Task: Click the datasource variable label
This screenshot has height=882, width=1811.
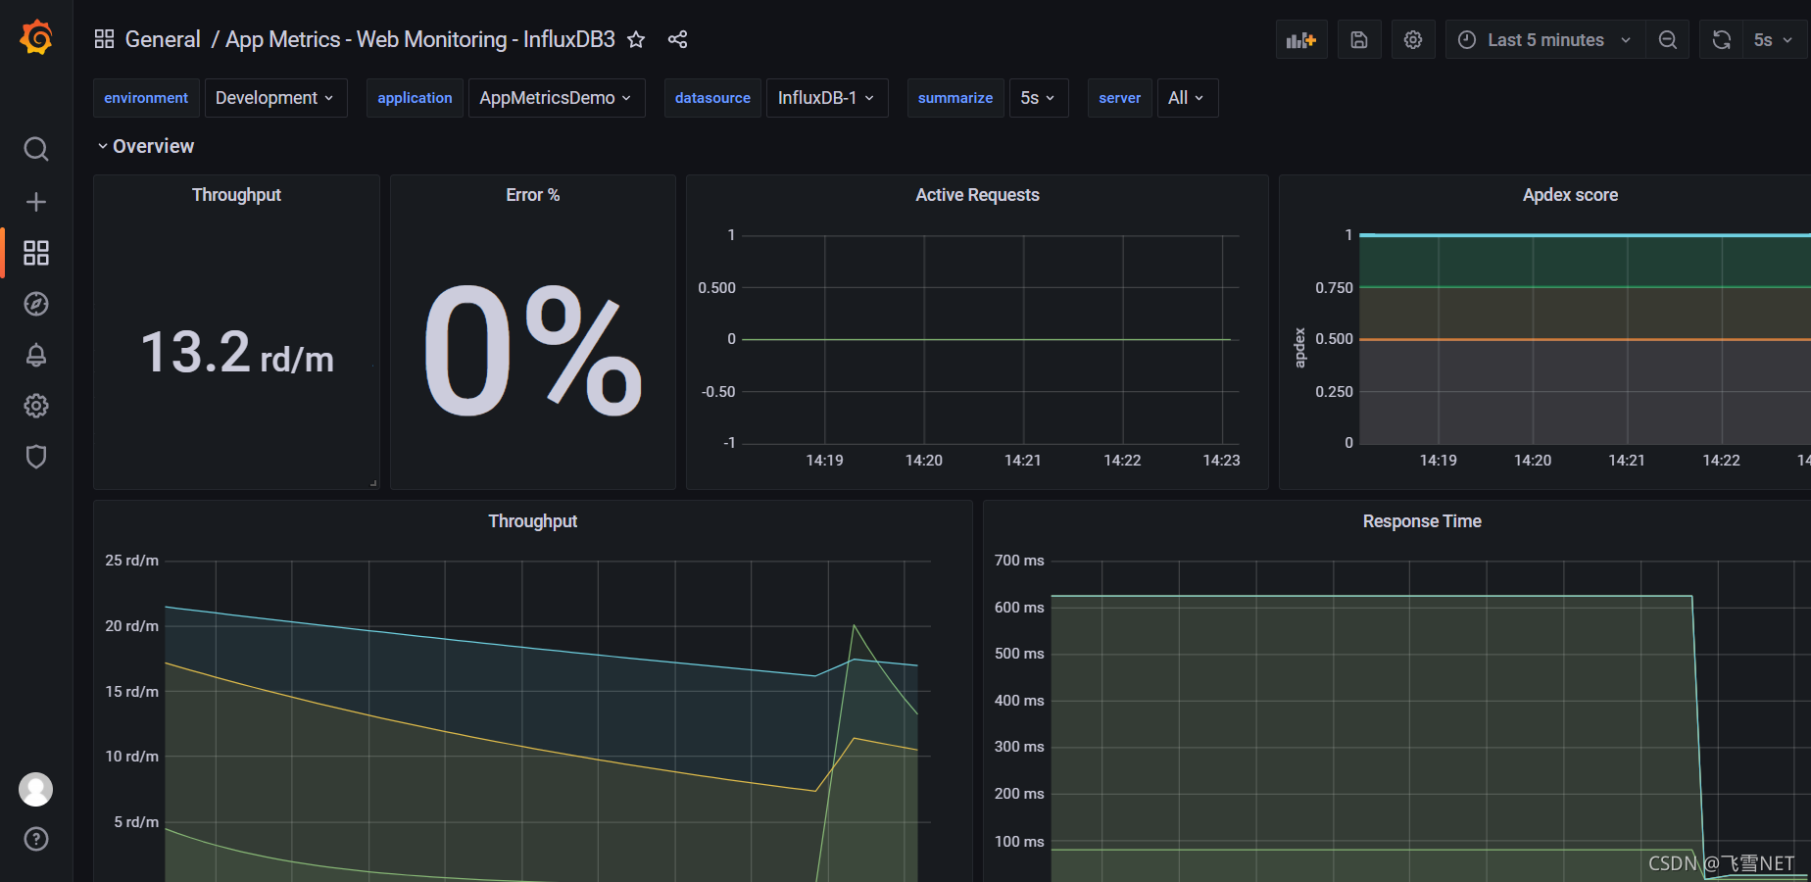Action: 712,98
